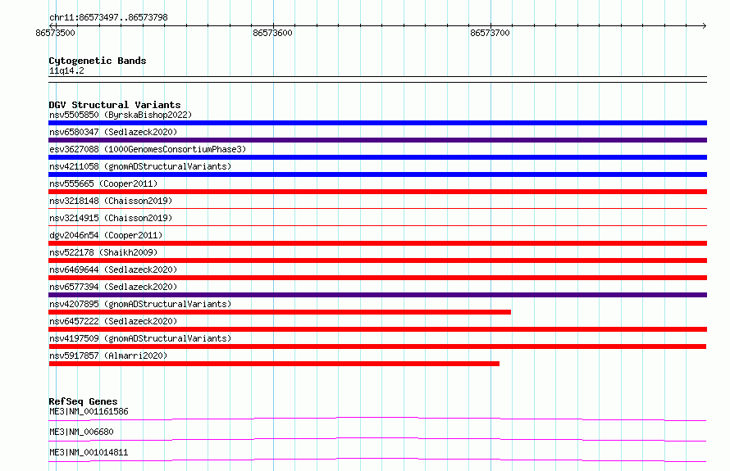
Task: Click nsv522178 (Shaikh2009) label
Action: (x=103, y=252)
